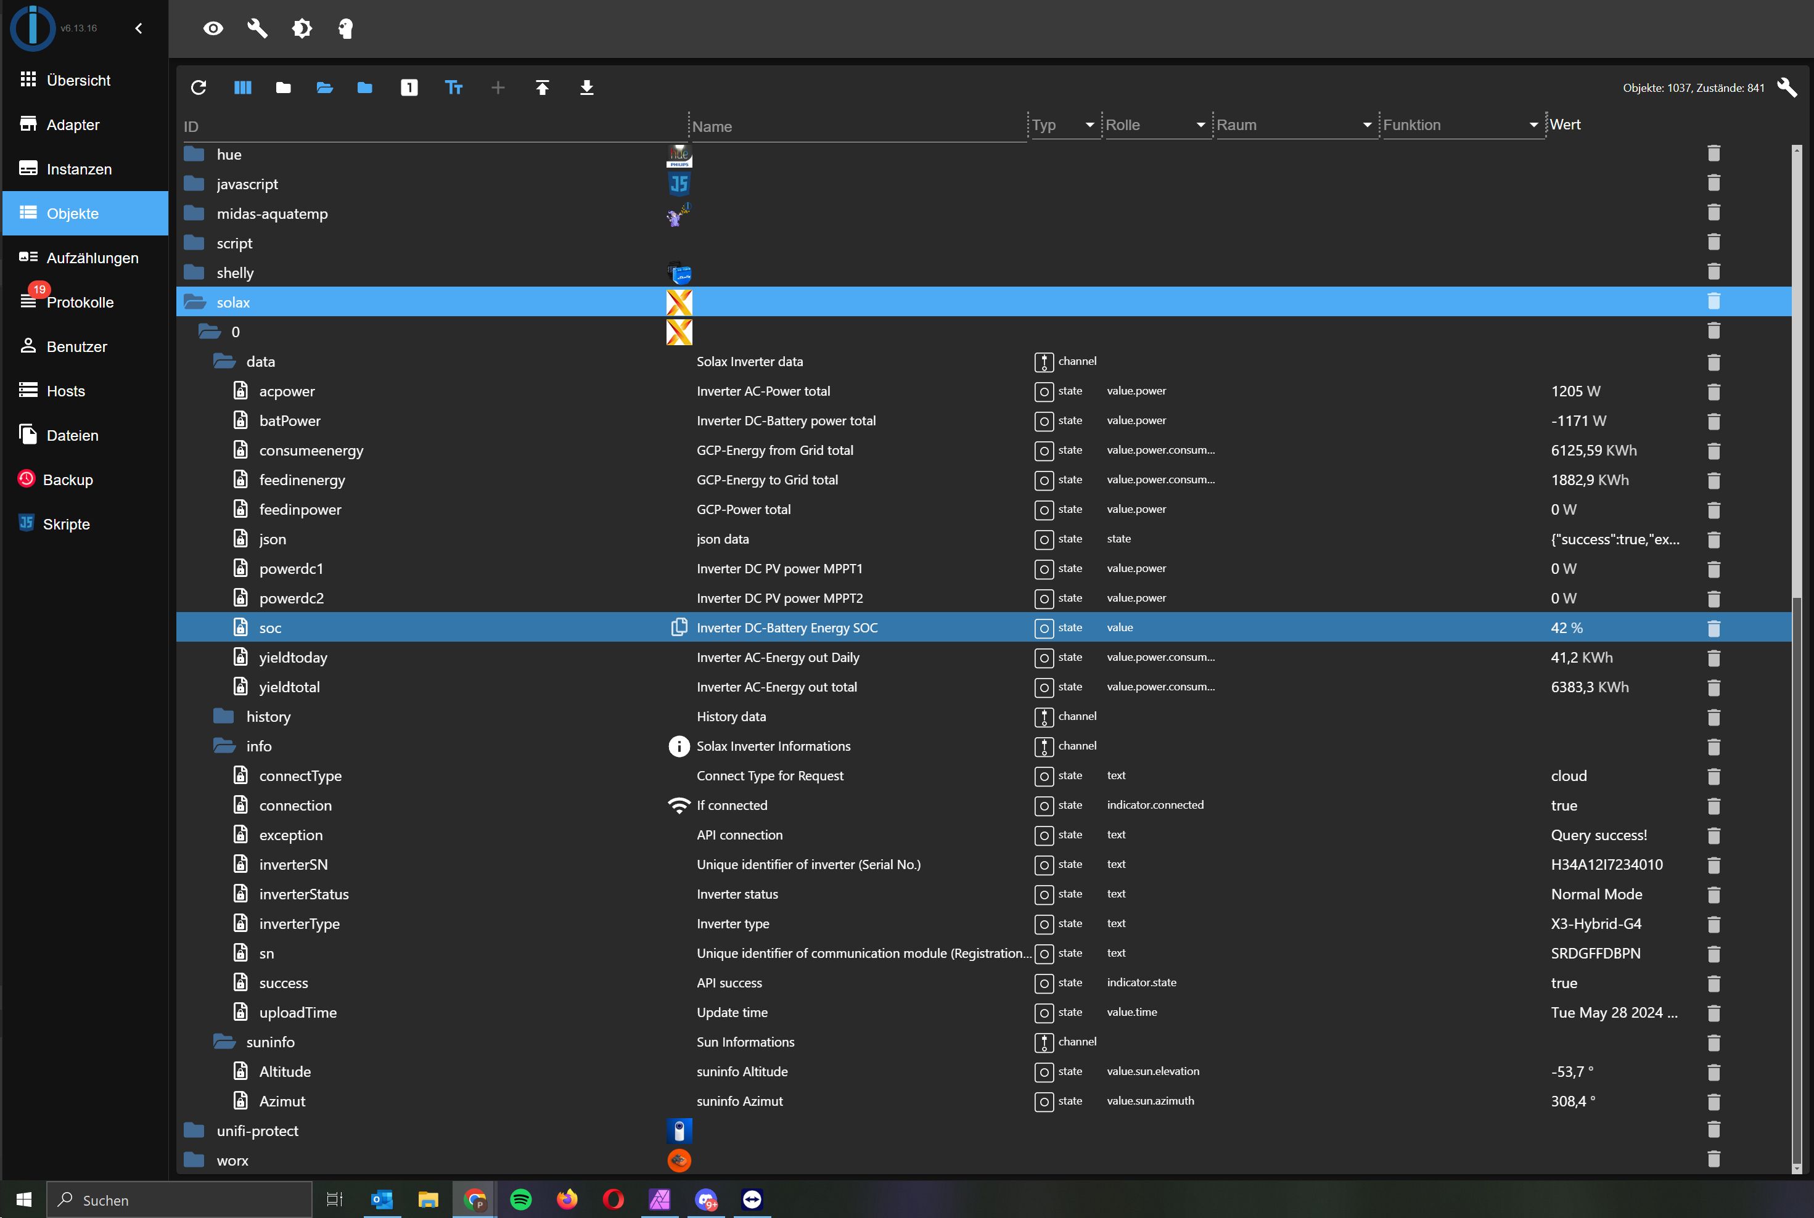Open the column configuration icon
Viewport: 1814px width, 1218px height.
[242, 88]
